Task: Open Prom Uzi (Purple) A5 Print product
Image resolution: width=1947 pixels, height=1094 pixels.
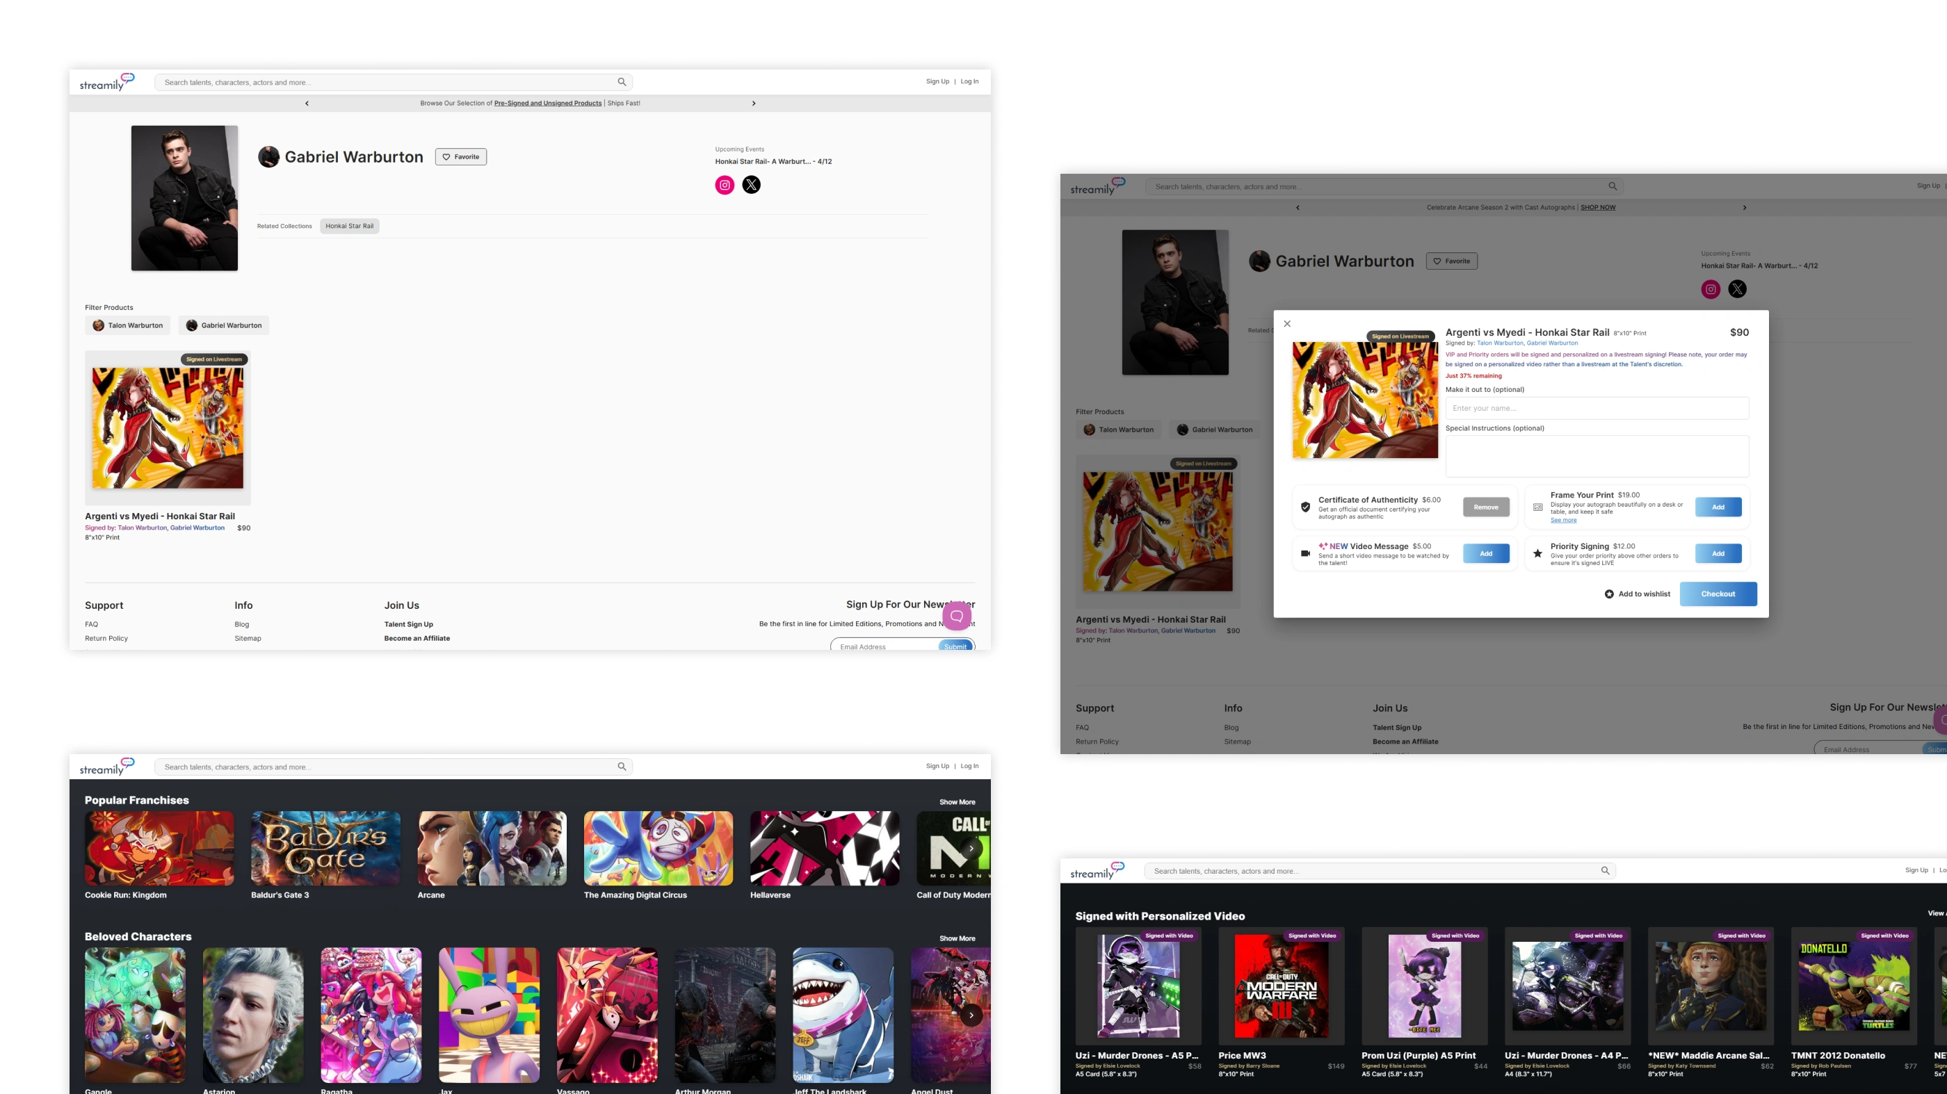Action: coord(1425,986)
